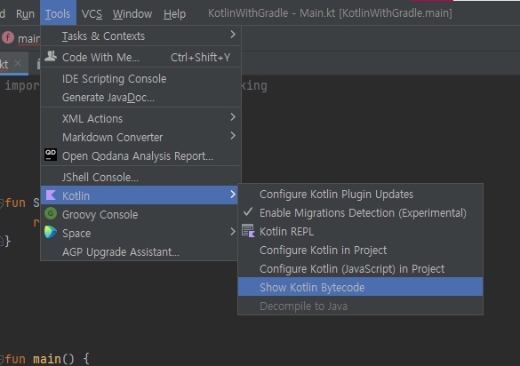Click the purple Kotlin logo icon
The height and width of the screenshot is (366, 520).
51,195
